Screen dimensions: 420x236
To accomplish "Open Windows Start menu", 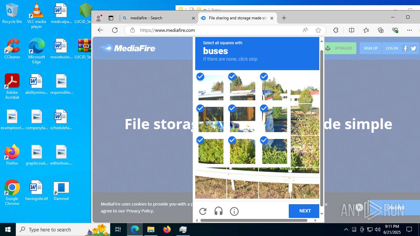I will pyautogui.click(x=8, y=229).
